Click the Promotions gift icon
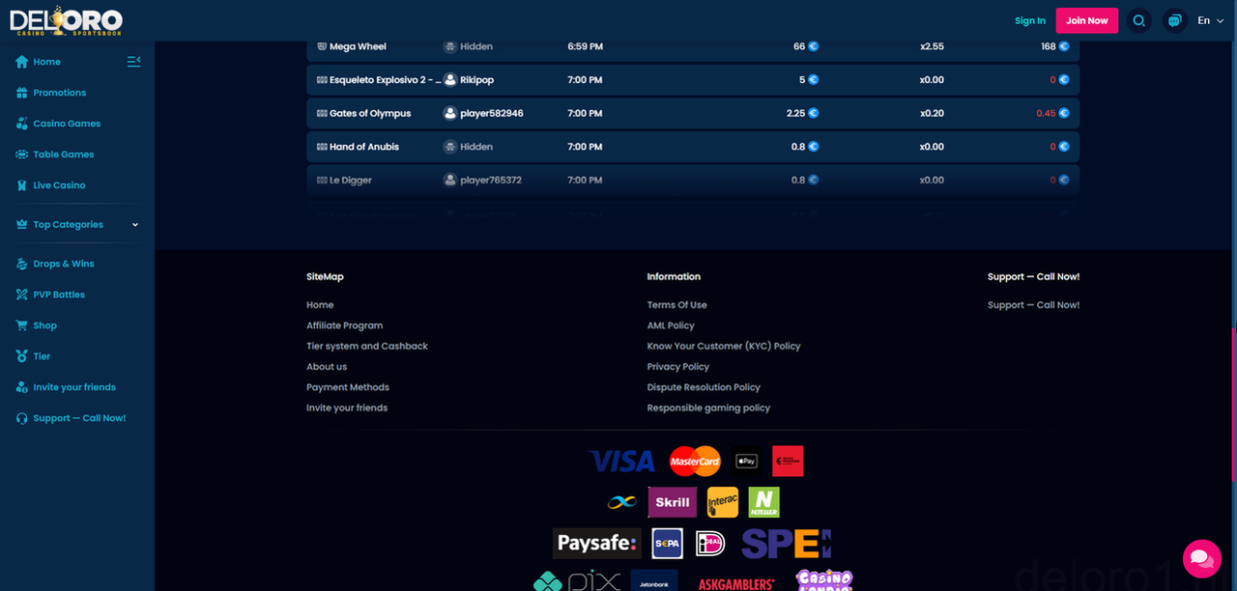This screenshot has height=591, width=1237. click(22, 93)
